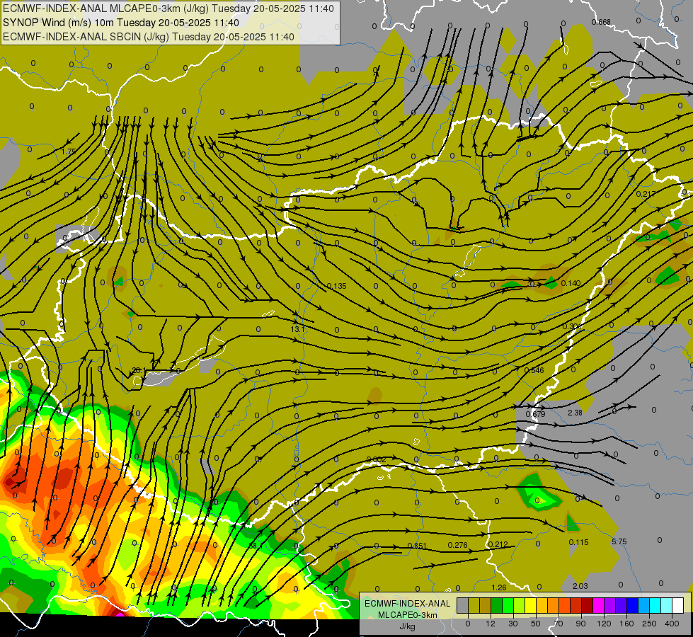Click the 2.03 value on the map

click(580, 586)
